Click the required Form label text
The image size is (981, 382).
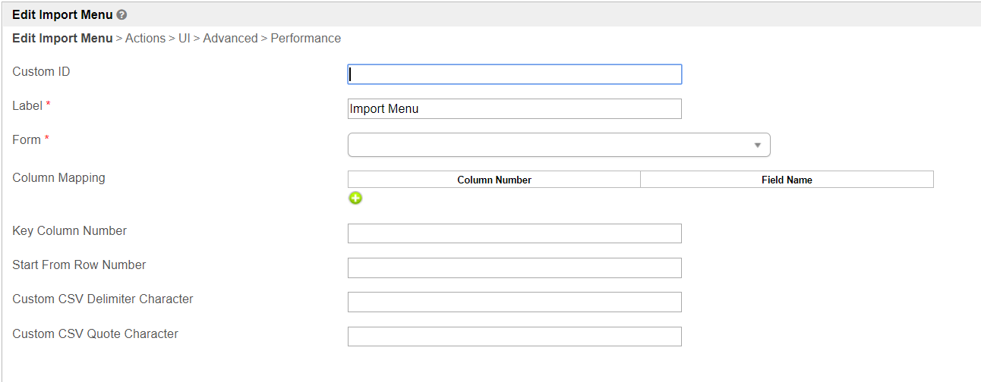point(27,139)
